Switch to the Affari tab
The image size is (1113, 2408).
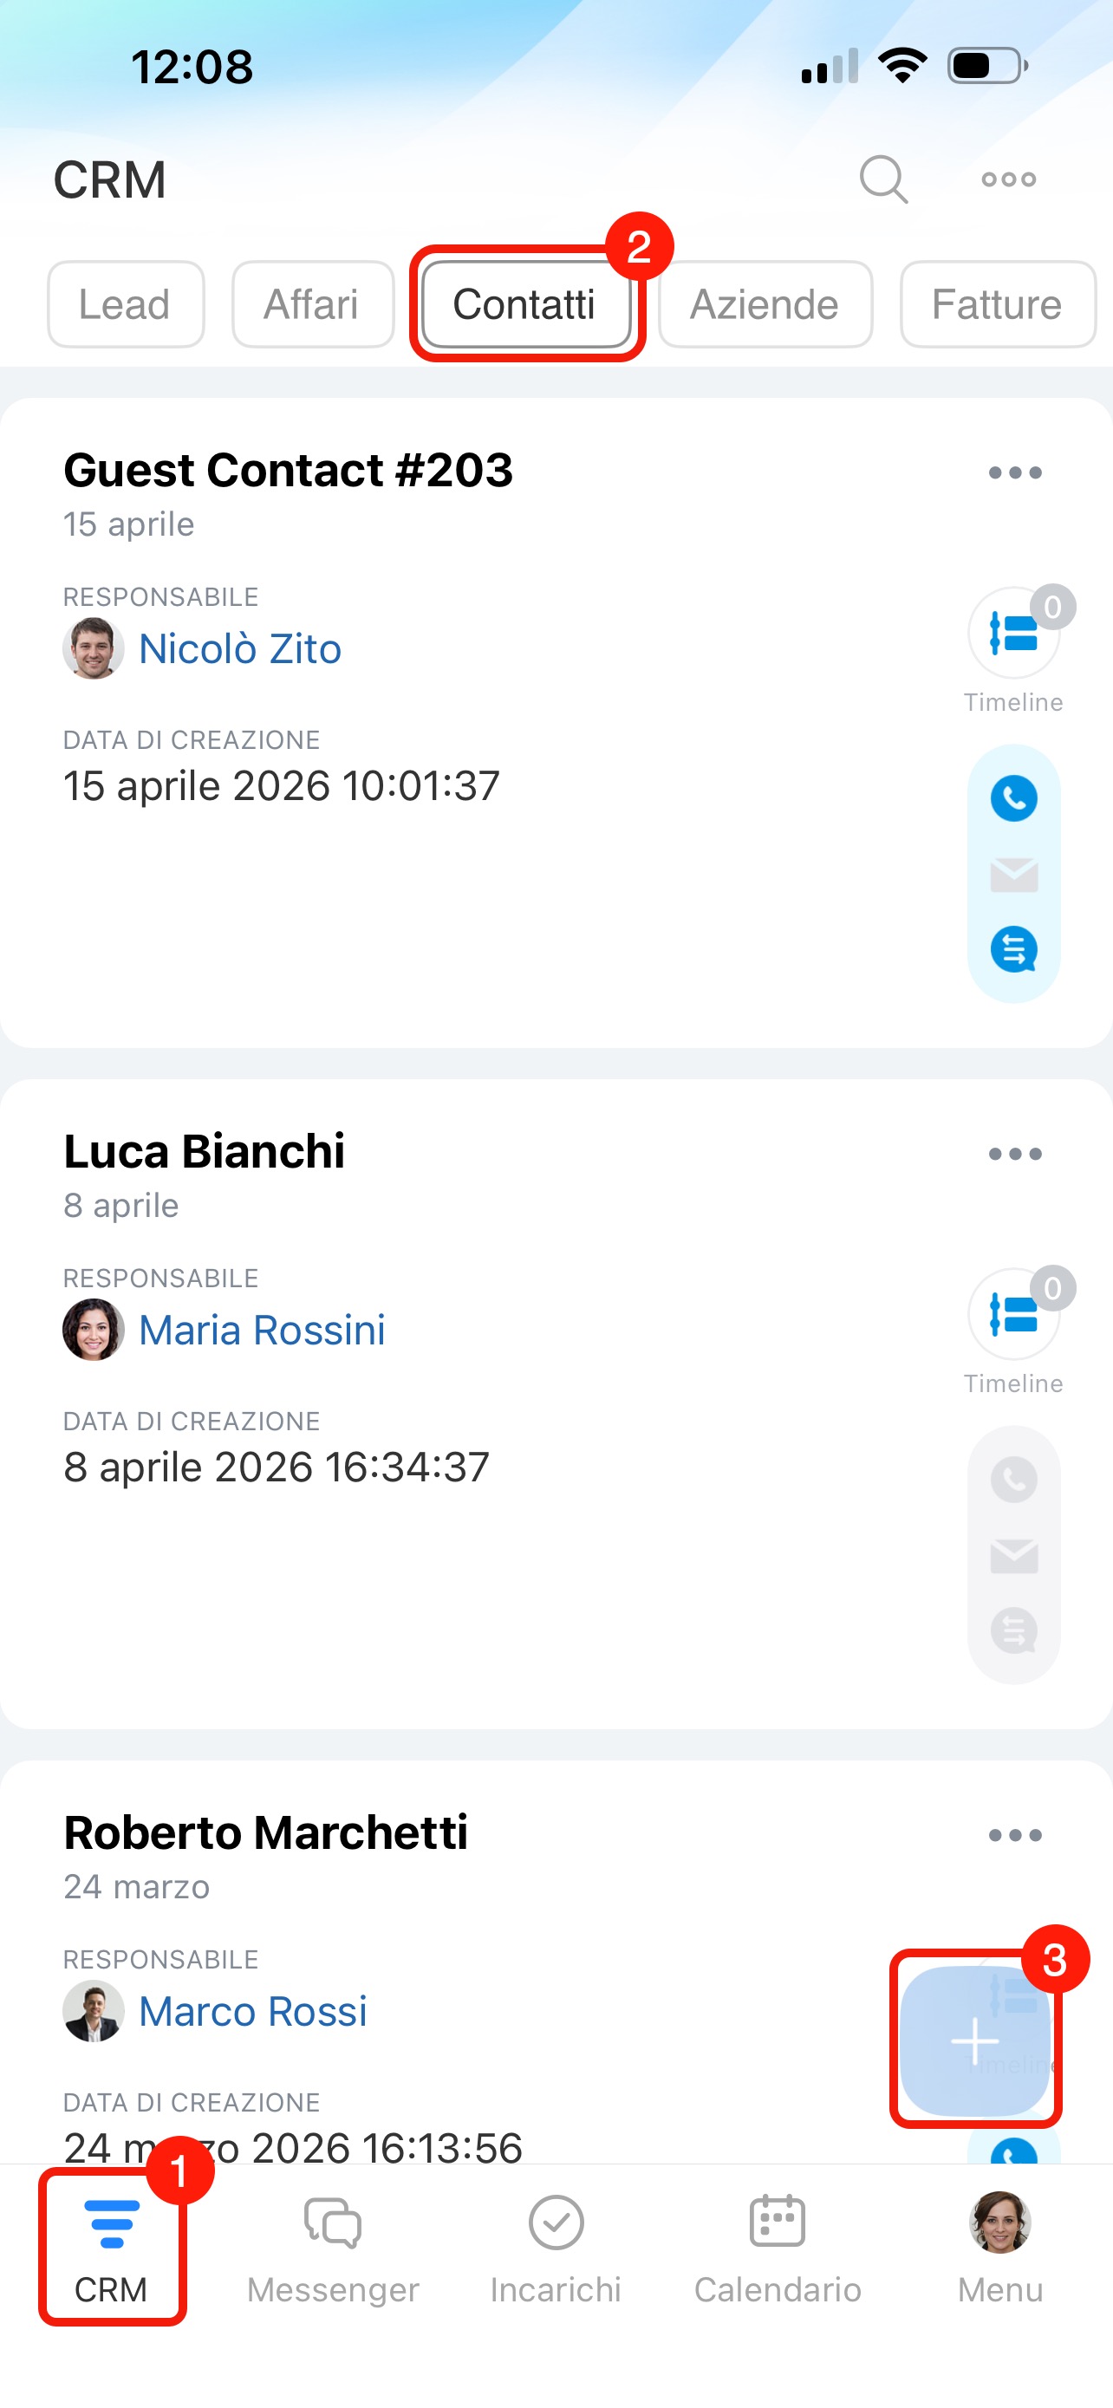[x=312, y=305]
